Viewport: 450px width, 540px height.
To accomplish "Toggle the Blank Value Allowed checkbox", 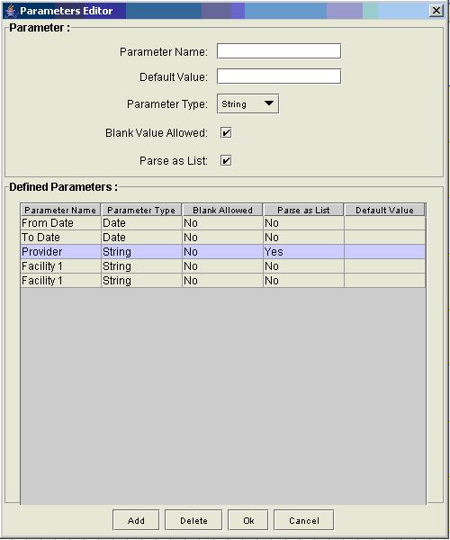I will point(226,133).
